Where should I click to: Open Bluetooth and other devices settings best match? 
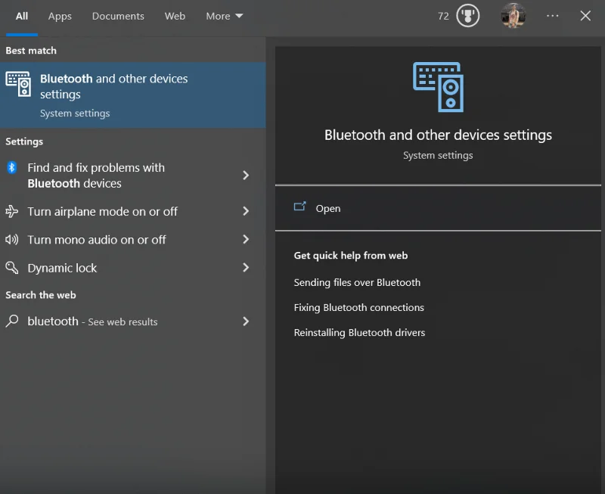tap(133, 95)
